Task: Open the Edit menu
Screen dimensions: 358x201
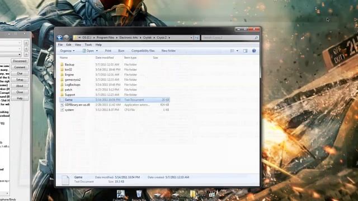Action: pos(69,45)
